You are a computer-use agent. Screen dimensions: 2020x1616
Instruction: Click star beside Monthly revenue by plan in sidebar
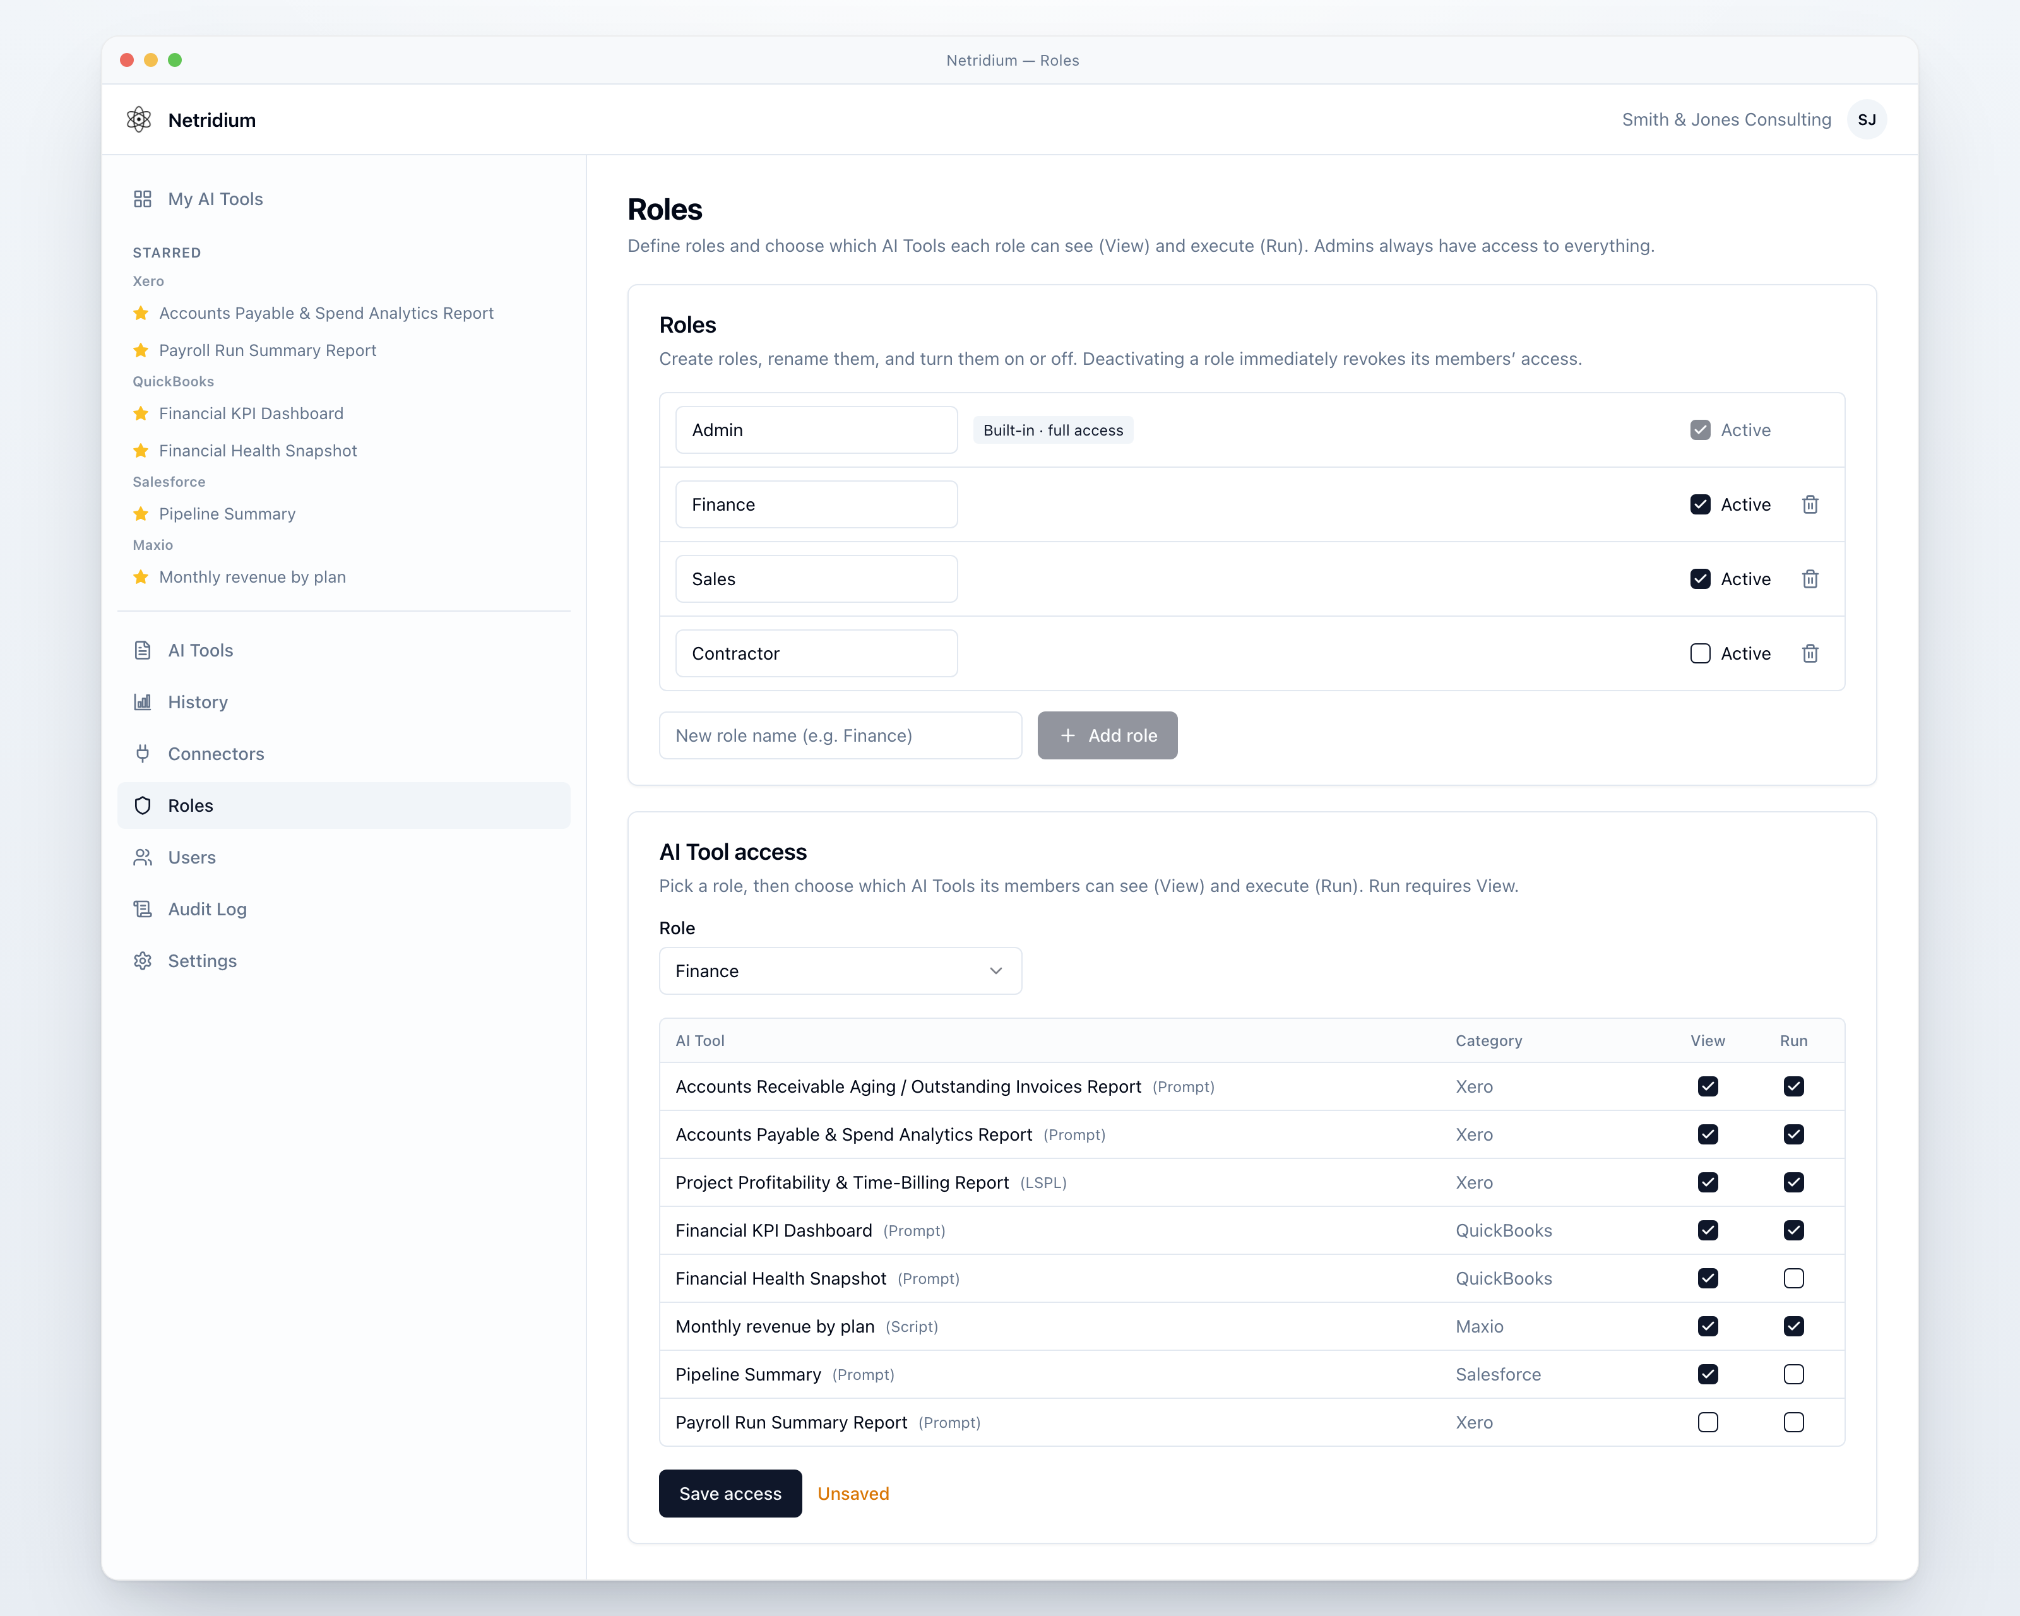(x=141, y=577)
